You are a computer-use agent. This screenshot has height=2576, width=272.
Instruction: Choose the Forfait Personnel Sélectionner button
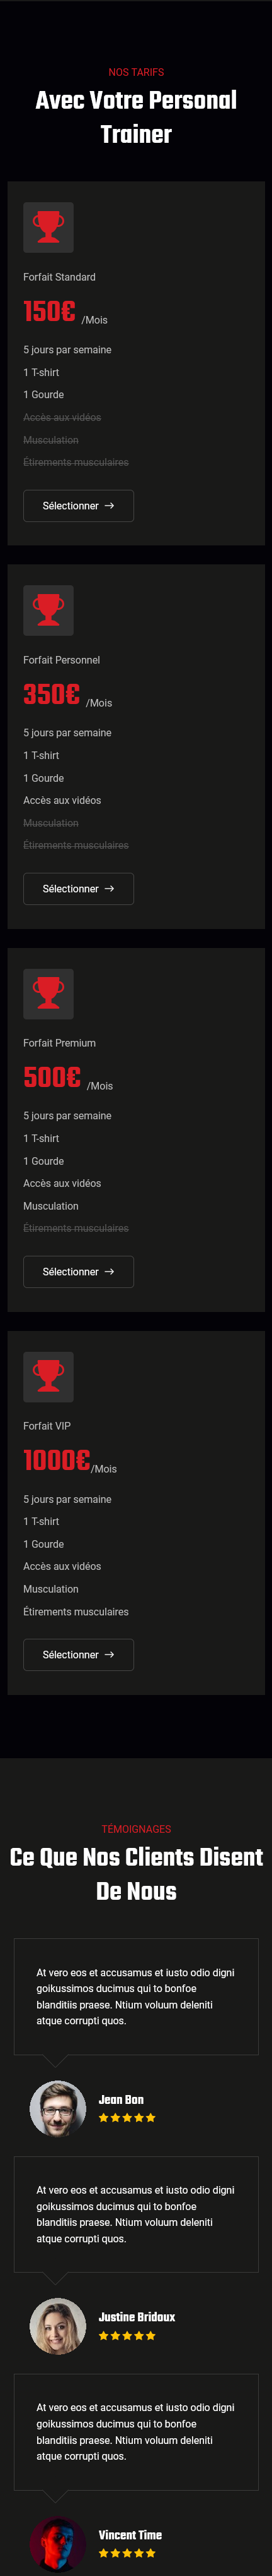click(x=79, y=889)
